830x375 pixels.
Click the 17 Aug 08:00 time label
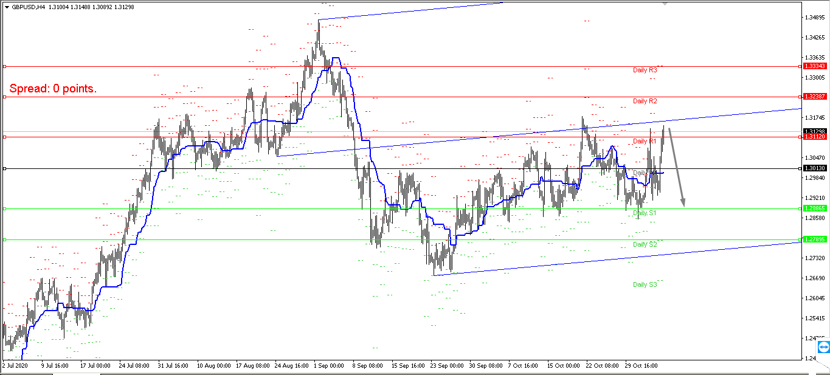click(253, 366)
